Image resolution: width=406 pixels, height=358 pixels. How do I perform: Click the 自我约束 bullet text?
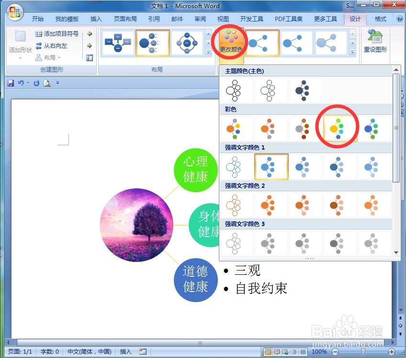pos(261,288)
